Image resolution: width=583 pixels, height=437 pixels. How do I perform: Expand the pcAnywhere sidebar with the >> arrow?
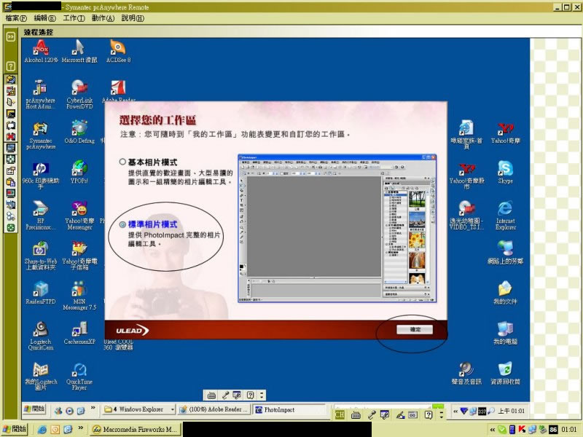[x=11, y=36]
